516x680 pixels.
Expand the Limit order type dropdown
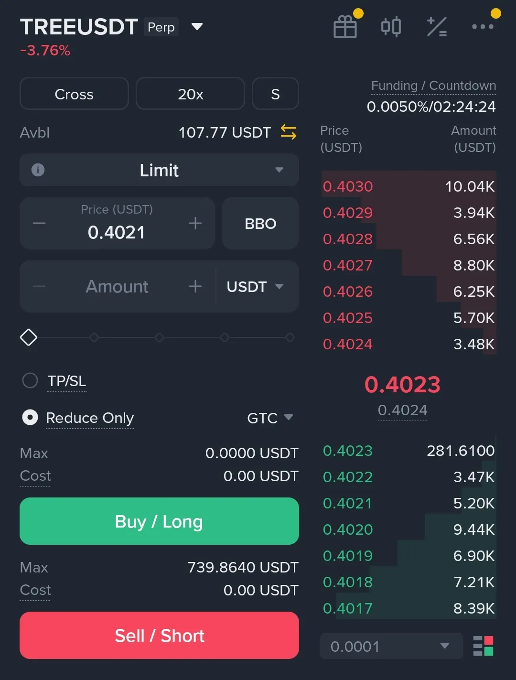click(279, 170)
